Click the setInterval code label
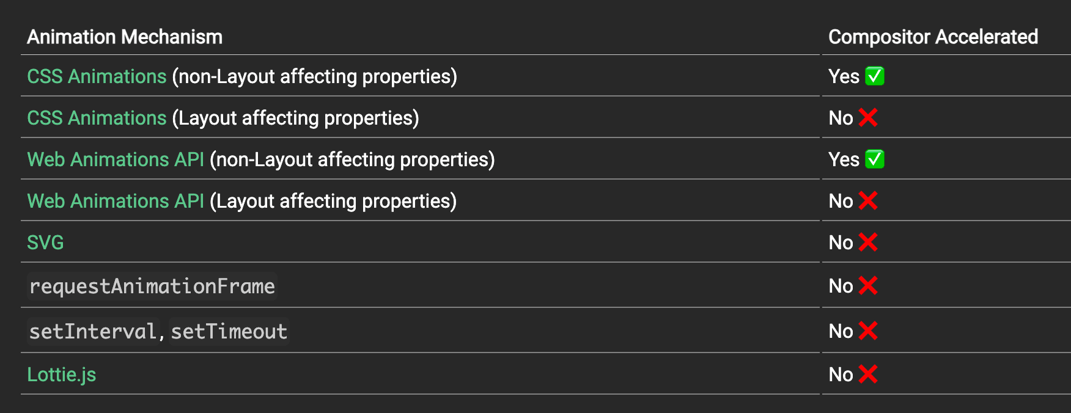This screenshot has width=1071, height=413. pyautogui.click(x=93, y=331)
